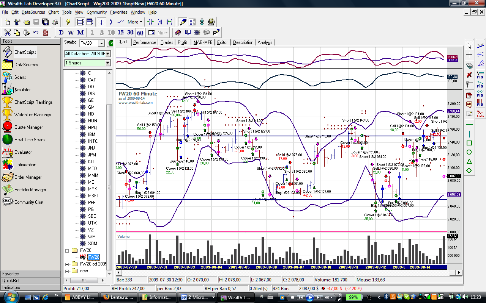This screenshot has height=303, width=486.
Task: Switch to the Trades tab
Action: point(167,42)
